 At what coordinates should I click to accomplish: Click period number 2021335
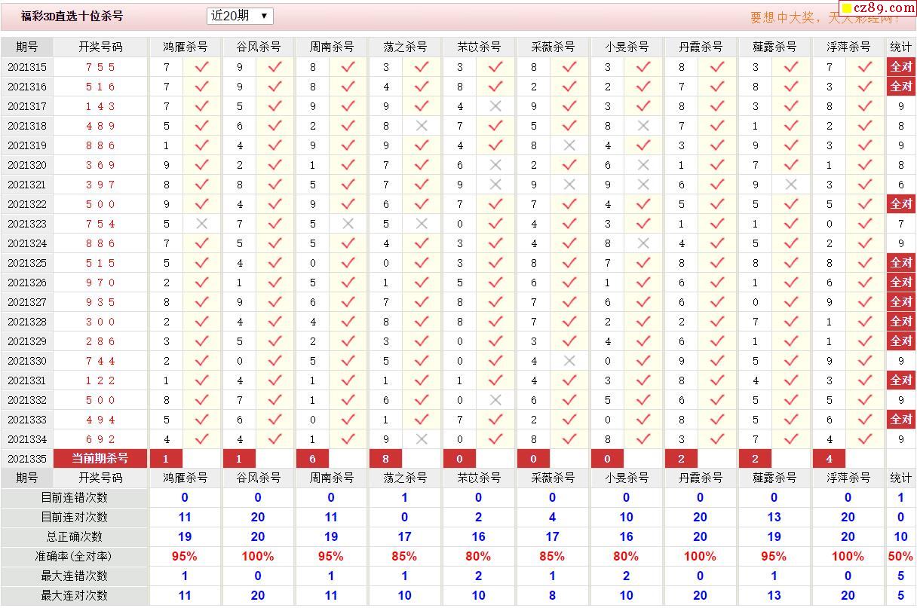coord(27,459)
